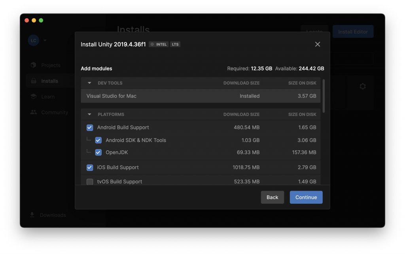This screenshot has width=405, height=254.
Task: Click the modules list scrollbar
Action: pyautogui.click(x=324, y=96)
